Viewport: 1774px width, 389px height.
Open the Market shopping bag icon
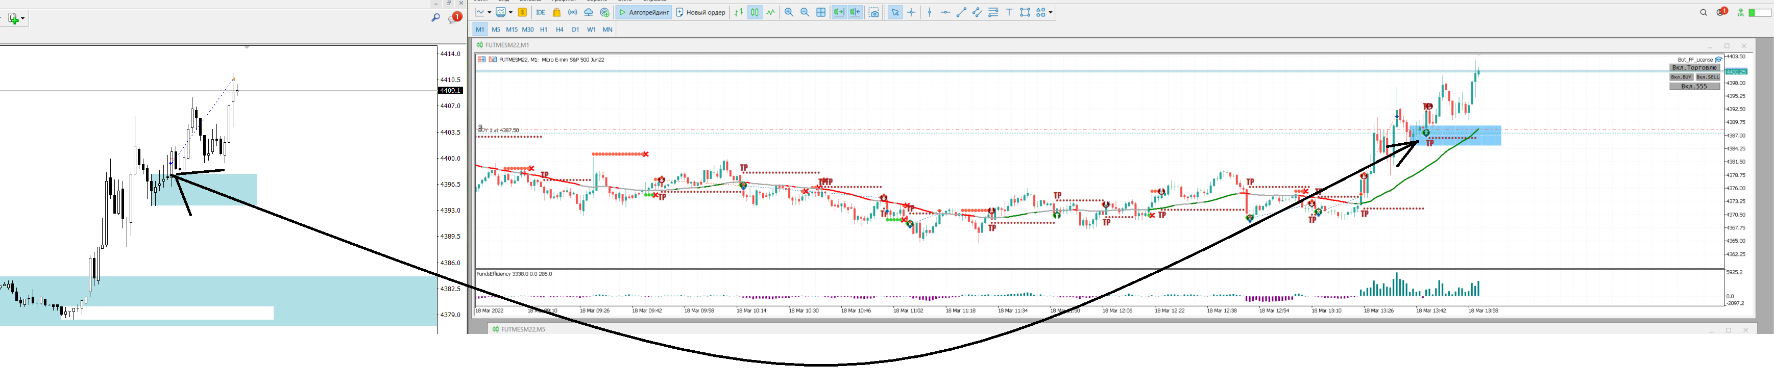(x=556, y=12)
